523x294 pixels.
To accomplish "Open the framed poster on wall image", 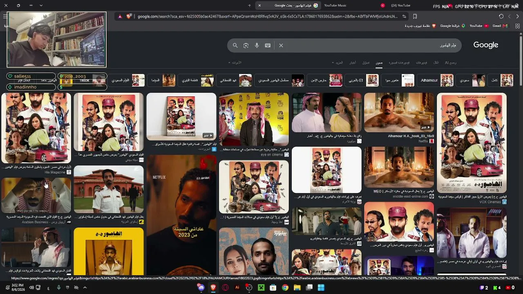I will 181,117.
